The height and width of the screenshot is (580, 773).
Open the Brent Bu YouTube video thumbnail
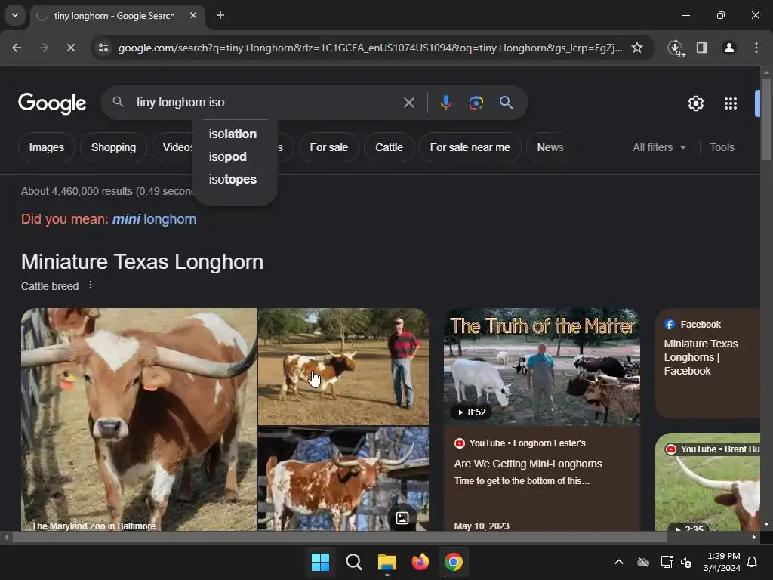pos(708,483)
